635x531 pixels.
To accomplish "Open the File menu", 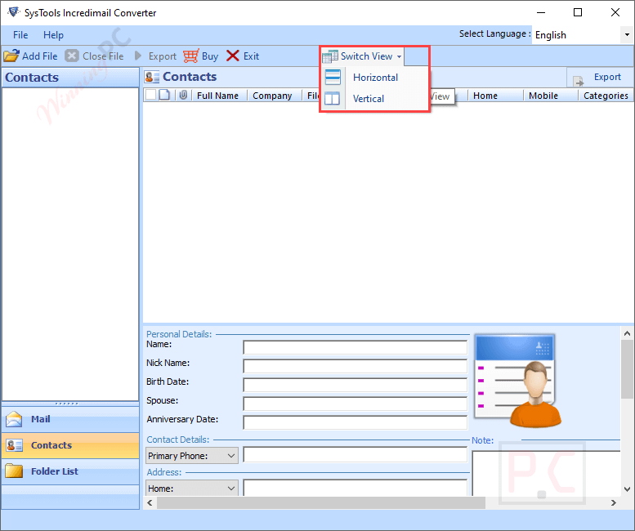I will (20, 35).
